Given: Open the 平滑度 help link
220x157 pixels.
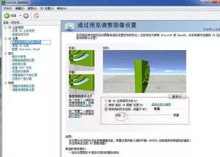Looking at the screenshot, I should (x=76, y=117).
